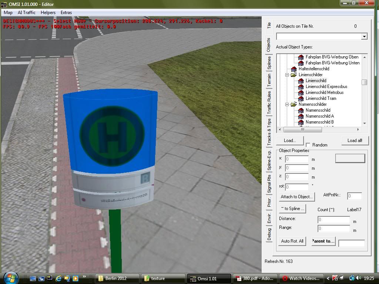Select the Linienschild Expressbus object icon
Viewport: 379px width, 284px height.
pyautogui.click(x=301, y=87)
